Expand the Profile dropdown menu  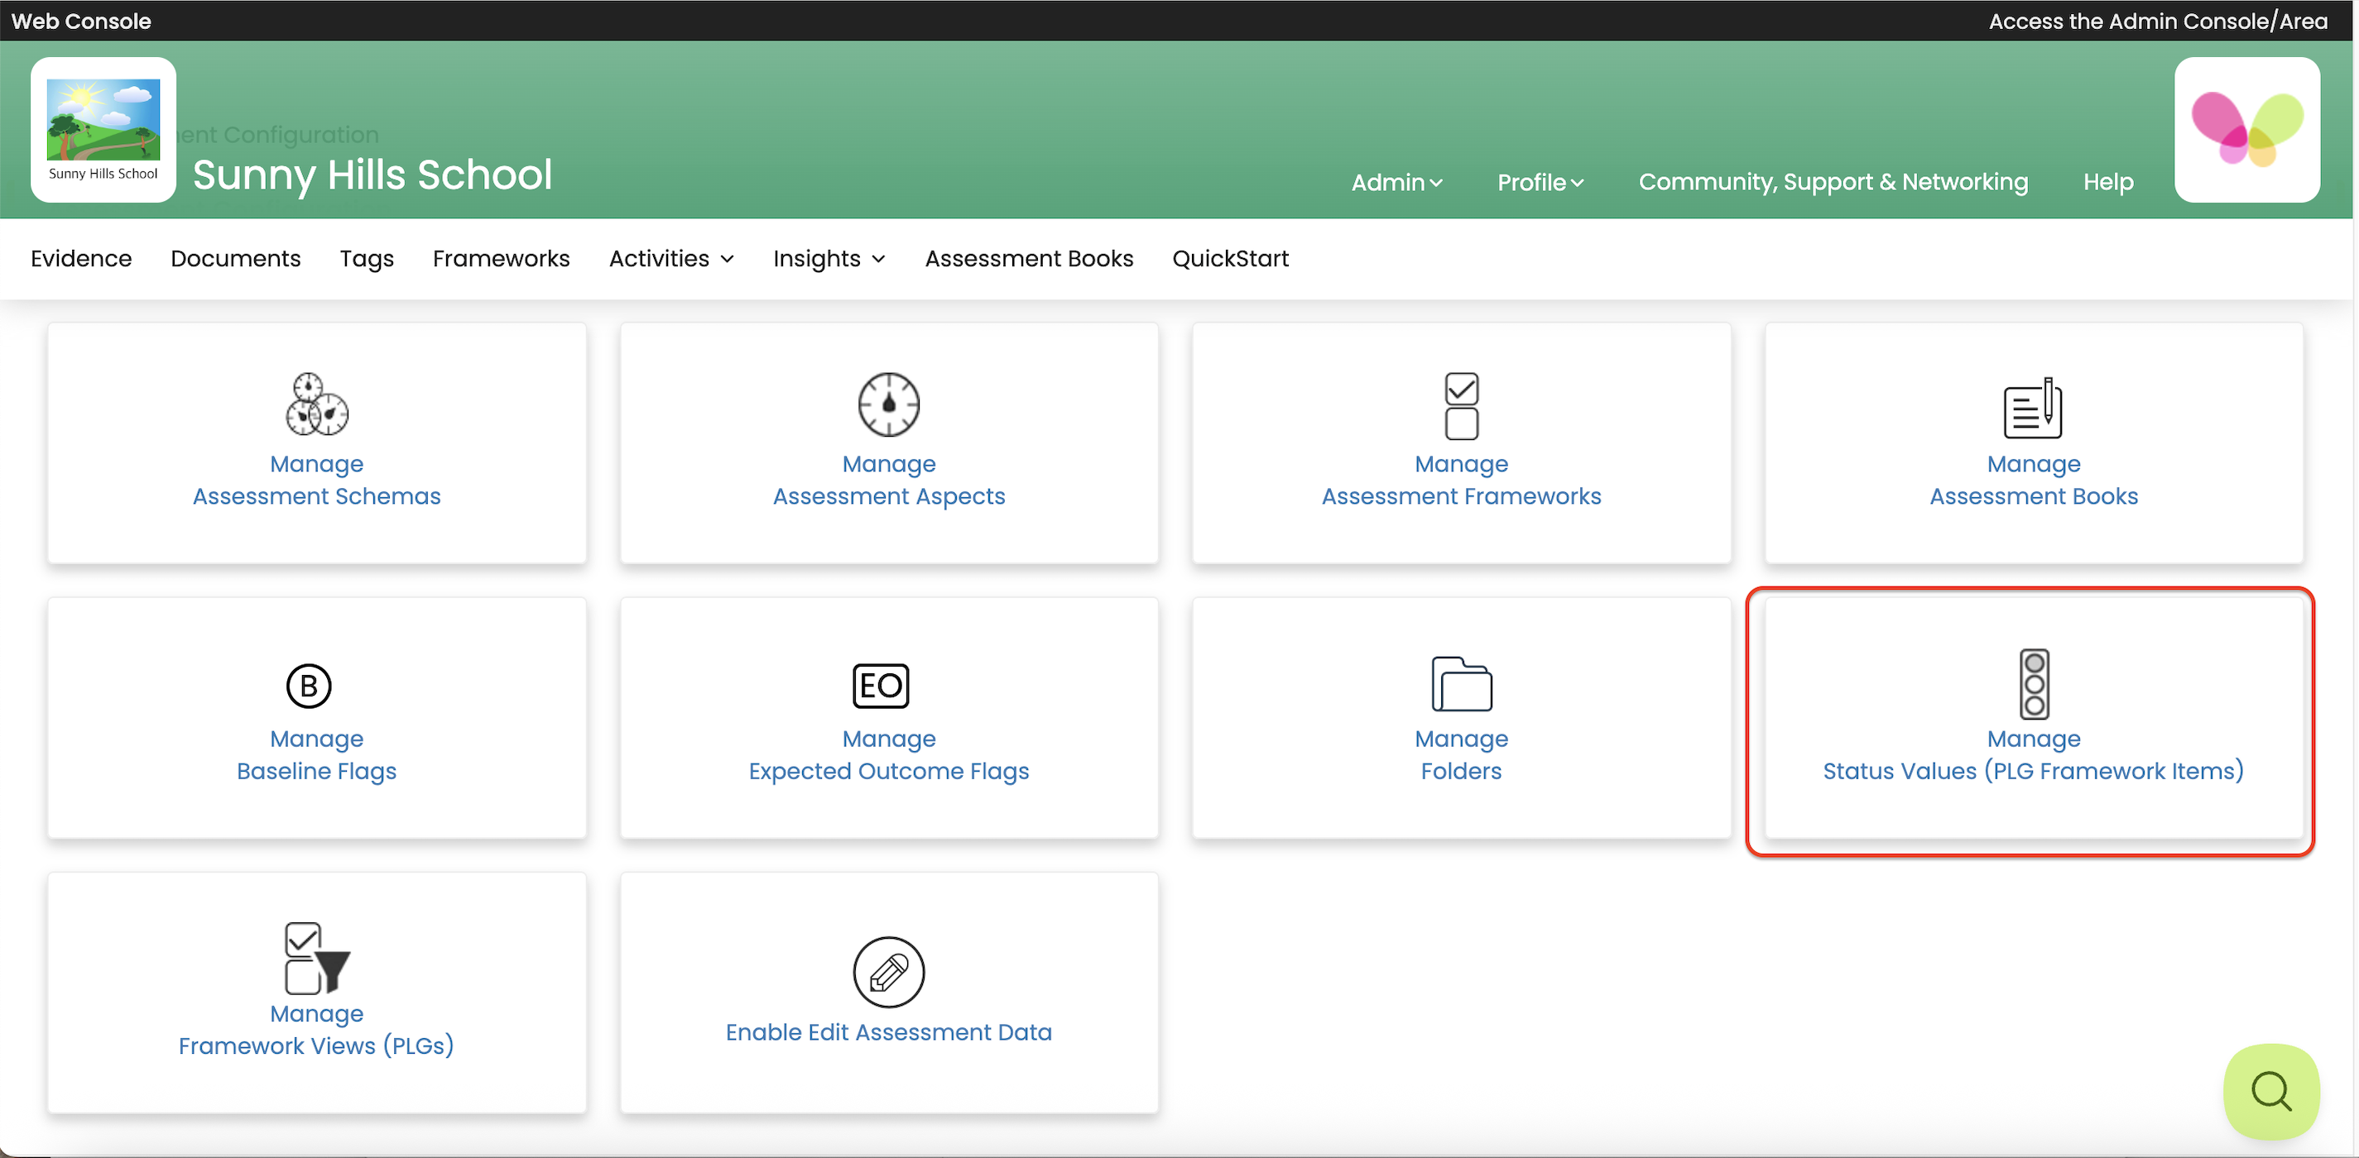point(1540,182)
